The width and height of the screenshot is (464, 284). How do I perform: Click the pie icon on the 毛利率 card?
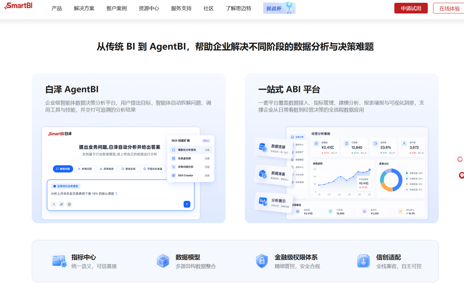(x=375, y=143)
